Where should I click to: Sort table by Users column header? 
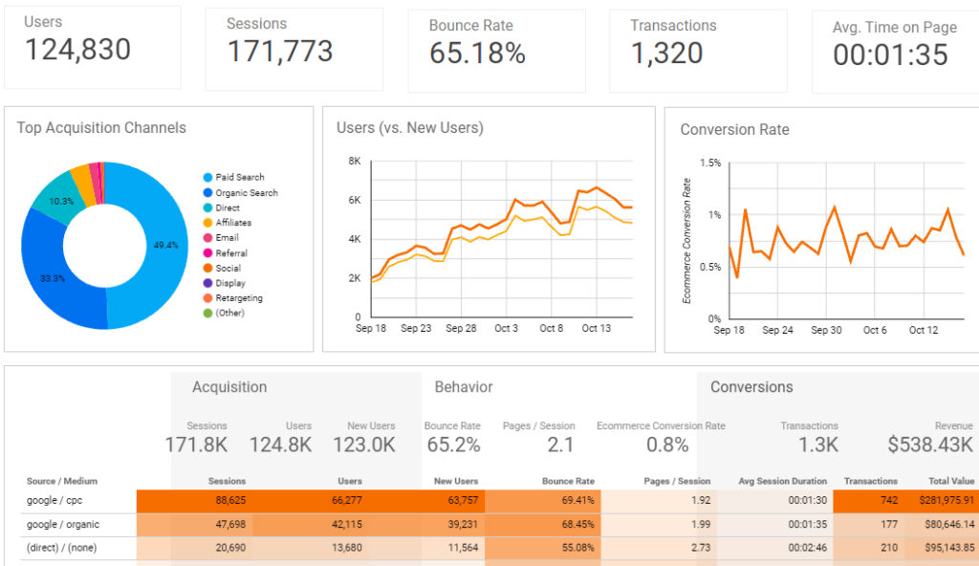pos(350,481)
